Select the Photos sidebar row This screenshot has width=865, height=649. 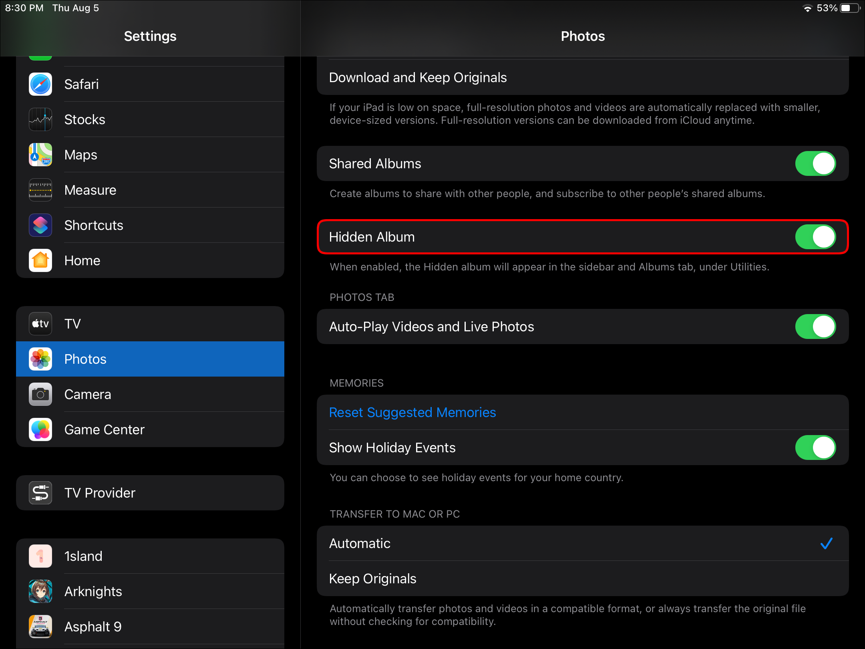(150, 359)
